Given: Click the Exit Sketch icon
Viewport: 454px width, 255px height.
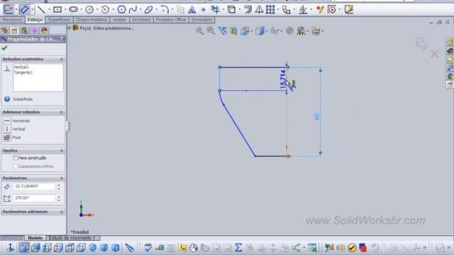Looking at the screenshot, I should point(8,10).
